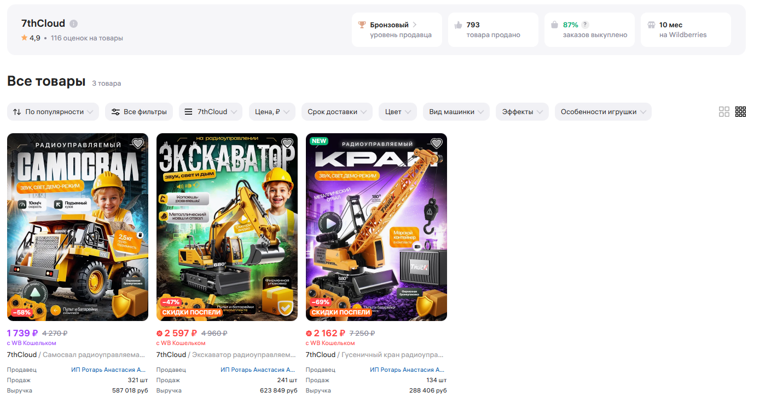
Task: Open the Вид машинки filter
Action: [x=456, y=112]
